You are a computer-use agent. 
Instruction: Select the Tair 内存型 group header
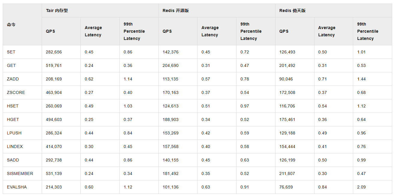[x=57, y=11]
